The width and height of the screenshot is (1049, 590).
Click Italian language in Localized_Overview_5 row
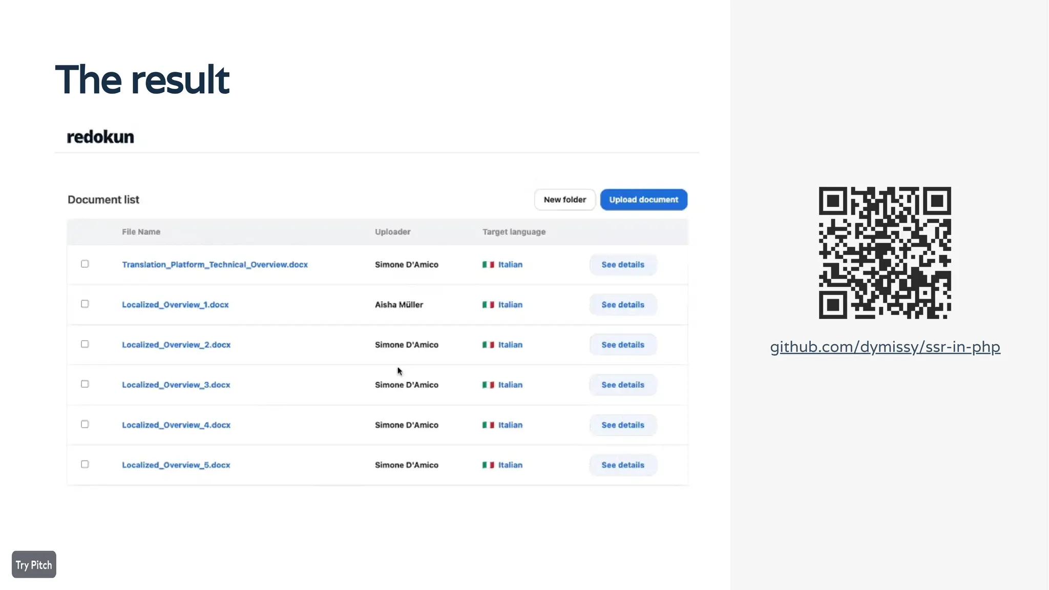coord(510,465)
